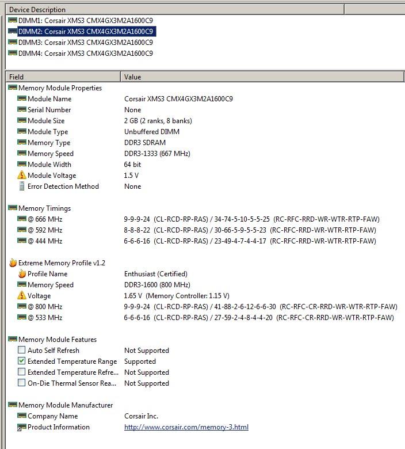Click the Memory Module Manufacturer group icon
The image size is (405, 449).
pos(13,404)
